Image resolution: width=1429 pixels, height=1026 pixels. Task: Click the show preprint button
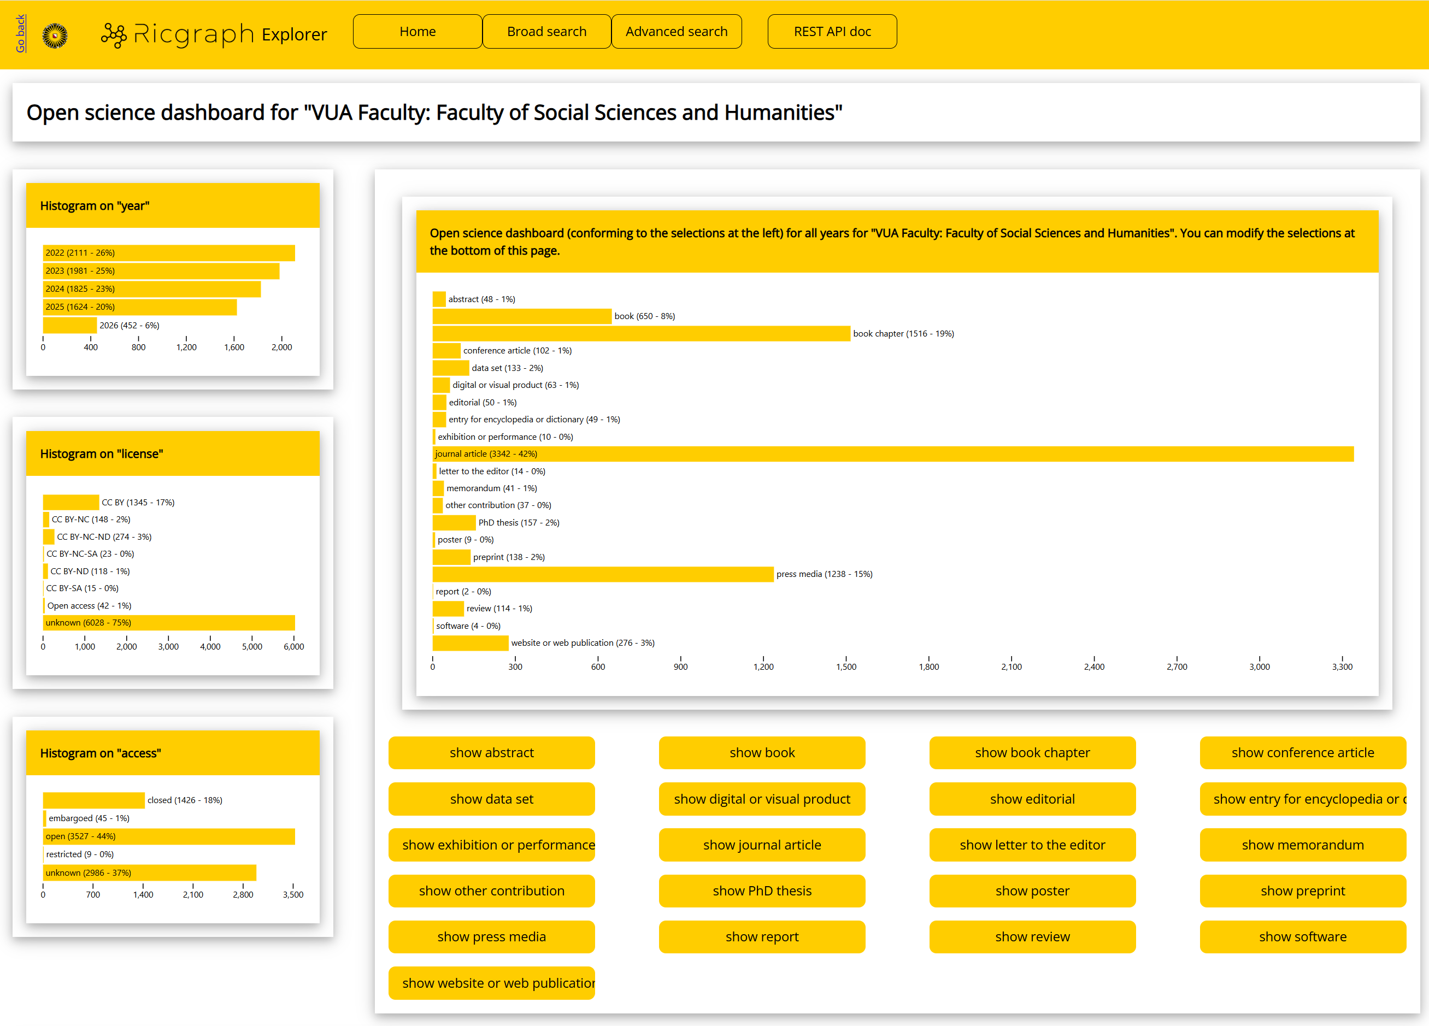(x=1302, y=891)
